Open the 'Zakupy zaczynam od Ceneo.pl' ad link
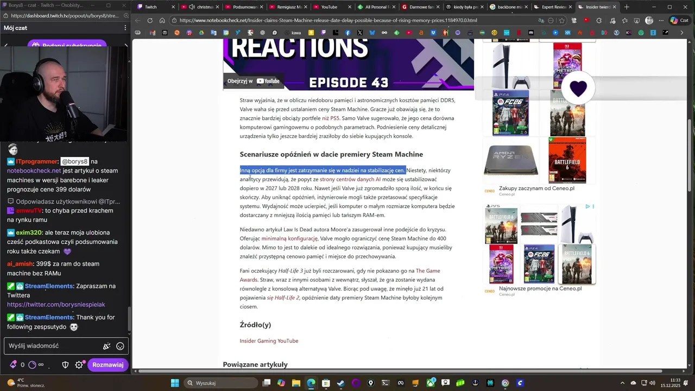Viewport: 695px width, 391px height. pyautogui.click(x=536, y=188)
